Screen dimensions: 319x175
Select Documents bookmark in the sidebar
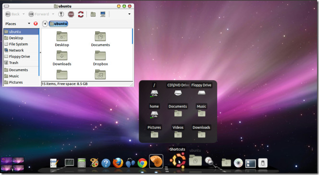[21, 70]
